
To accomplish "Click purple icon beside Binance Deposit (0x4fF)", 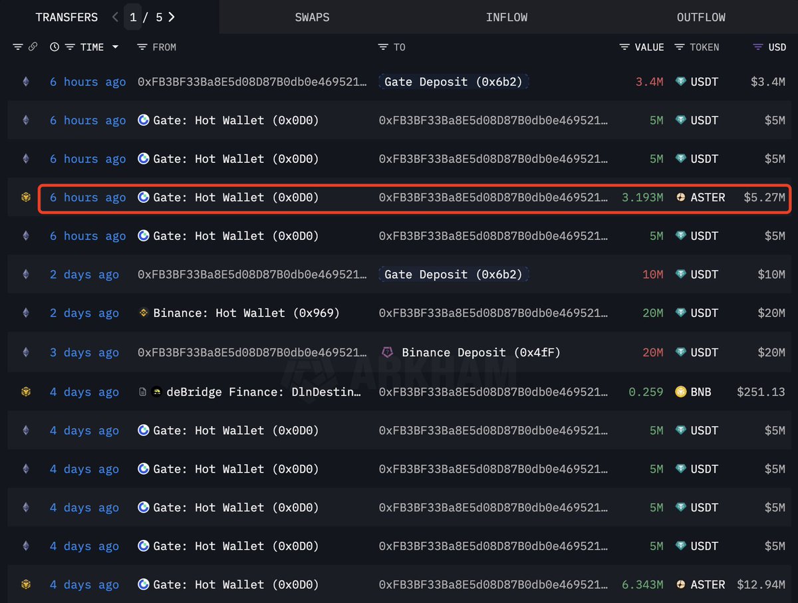I will 387,352.
